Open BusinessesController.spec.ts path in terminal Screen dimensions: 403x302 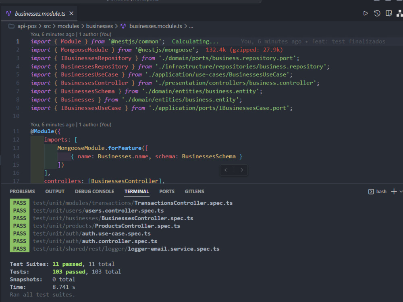(113, 218)
